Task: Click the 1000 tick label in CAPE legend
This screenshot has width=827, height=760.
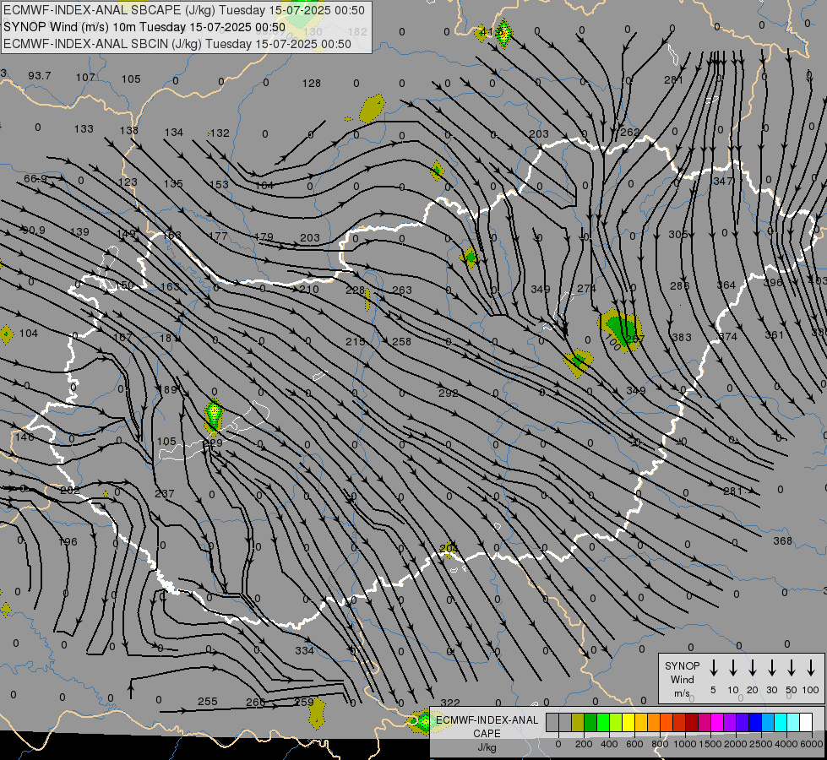Action: [685, 744]
